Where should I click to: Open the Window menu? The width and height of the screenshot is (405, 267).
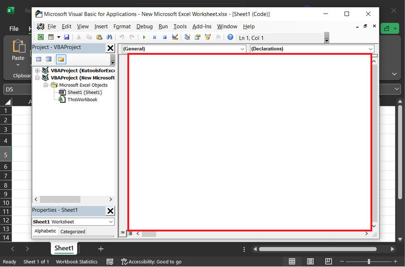click(x=227, y=27)
